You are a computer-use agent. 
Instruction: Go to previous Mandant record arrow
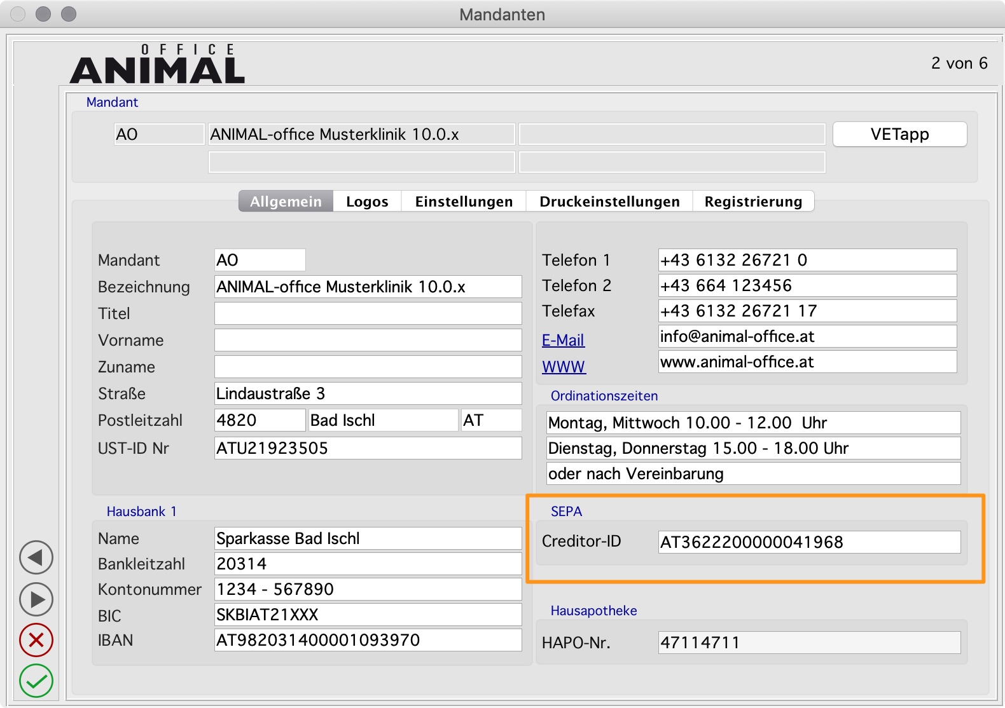36,558
